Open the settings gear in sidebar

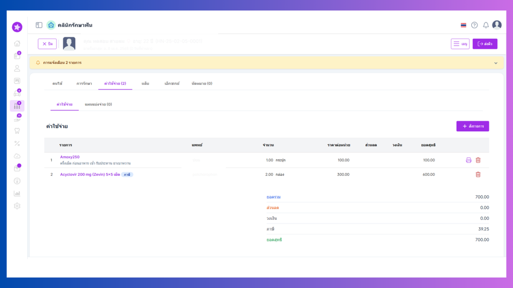click(x=17, y=206)
